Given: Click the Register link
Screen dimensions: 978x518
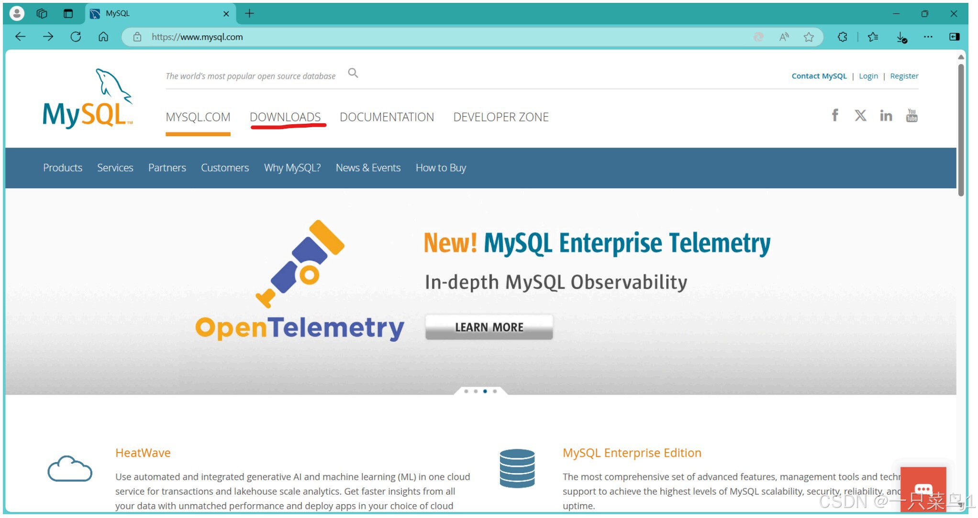Looking at the screenshot, I should (x=904, y=76).
